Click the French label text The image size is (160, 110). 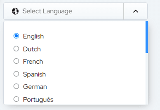tap(33, 62)
